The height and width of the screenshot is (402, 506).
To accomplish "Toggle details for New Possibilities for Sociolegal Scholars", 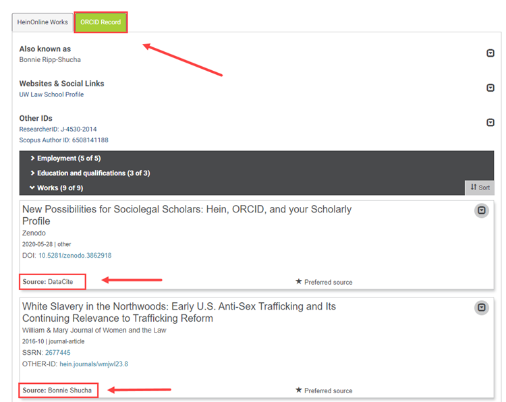I will 482,210.
